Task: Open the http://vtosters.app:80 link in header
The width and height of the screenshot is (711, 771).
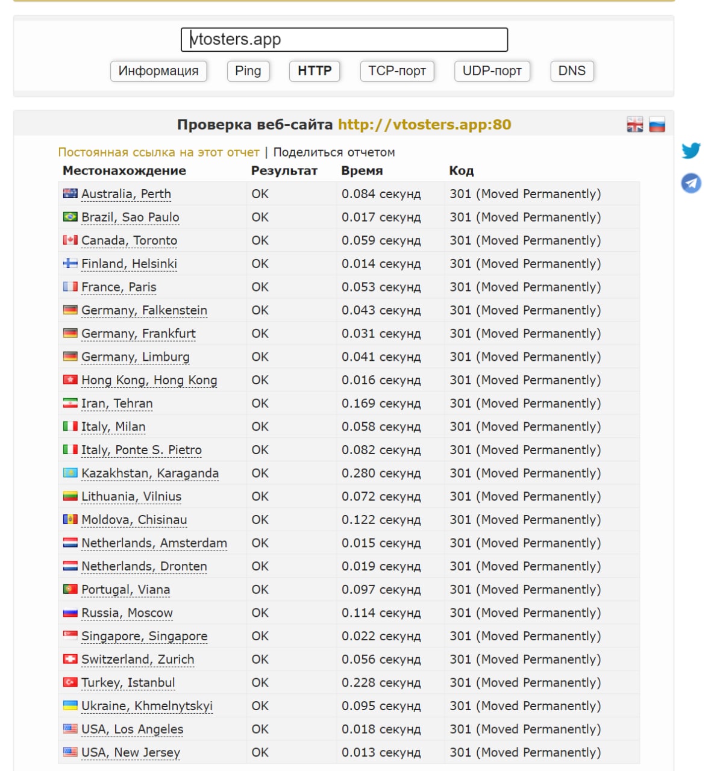Action: click(424, 125)
